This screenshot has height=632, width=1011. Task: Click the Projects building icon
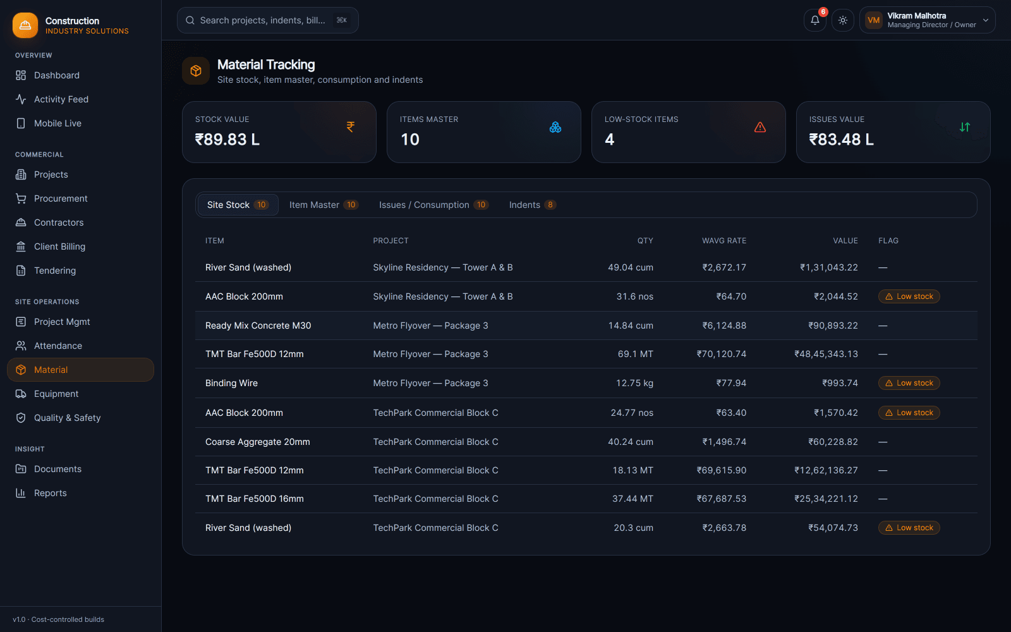[x=21, y=174]
